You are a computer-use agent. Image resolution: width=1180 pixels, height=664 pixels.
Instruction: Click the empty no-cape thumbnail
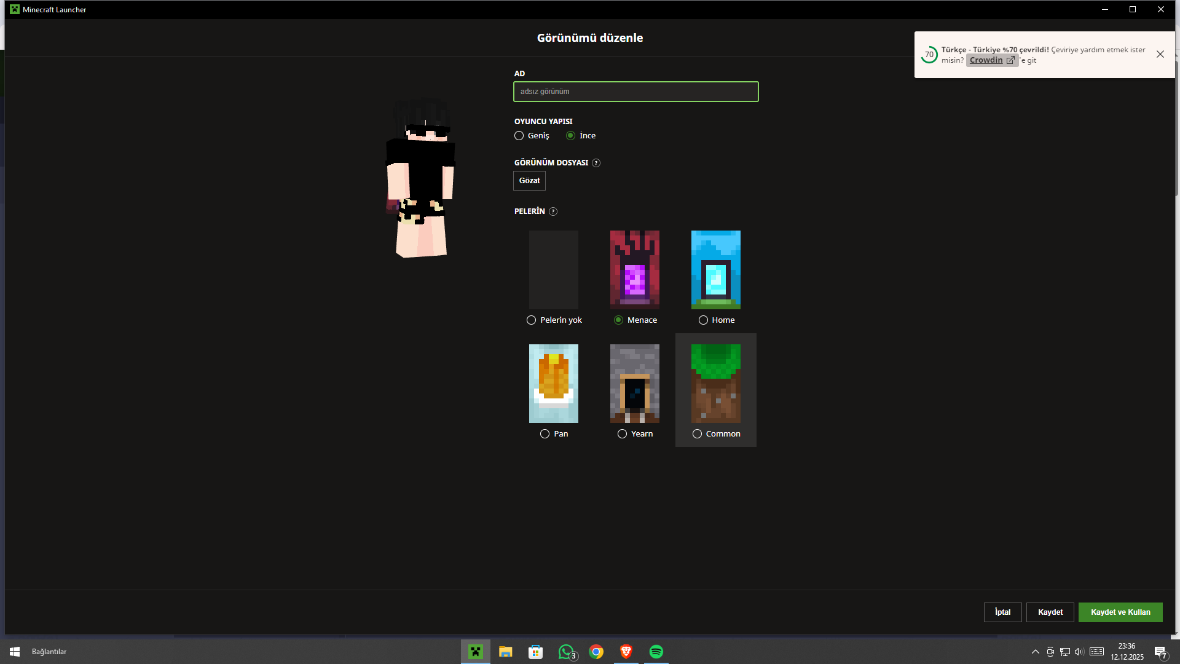coord(554,270)
